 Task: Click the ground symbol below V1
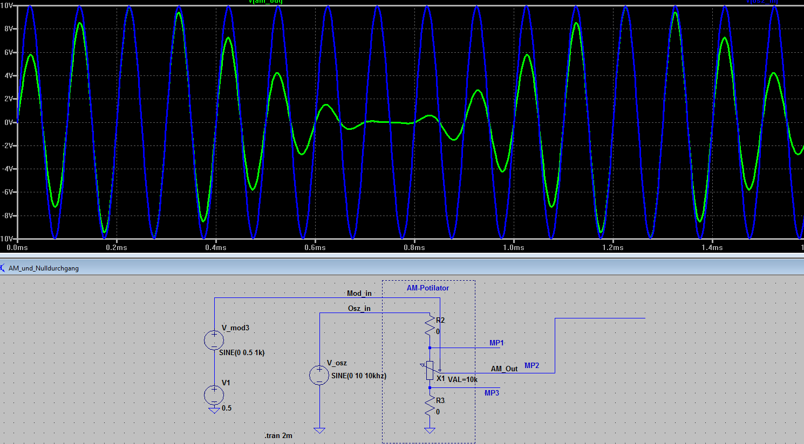click(x=214, y=411)
